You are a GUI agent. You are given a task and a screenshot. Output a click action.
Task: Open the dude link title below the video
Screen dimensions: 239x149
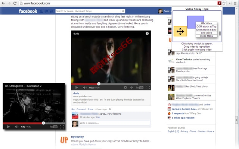(x=76, y=93)
